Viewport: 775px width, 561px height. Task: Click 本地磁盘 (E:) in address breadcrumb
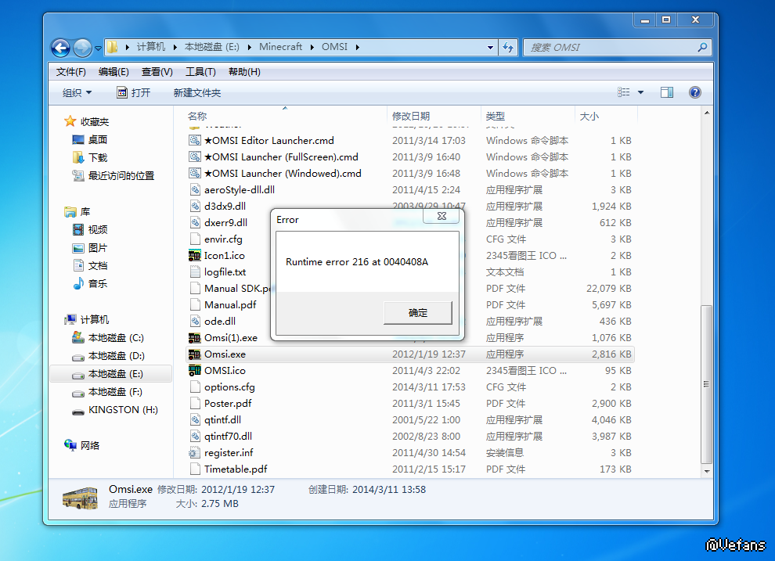(x=211, y=47)
